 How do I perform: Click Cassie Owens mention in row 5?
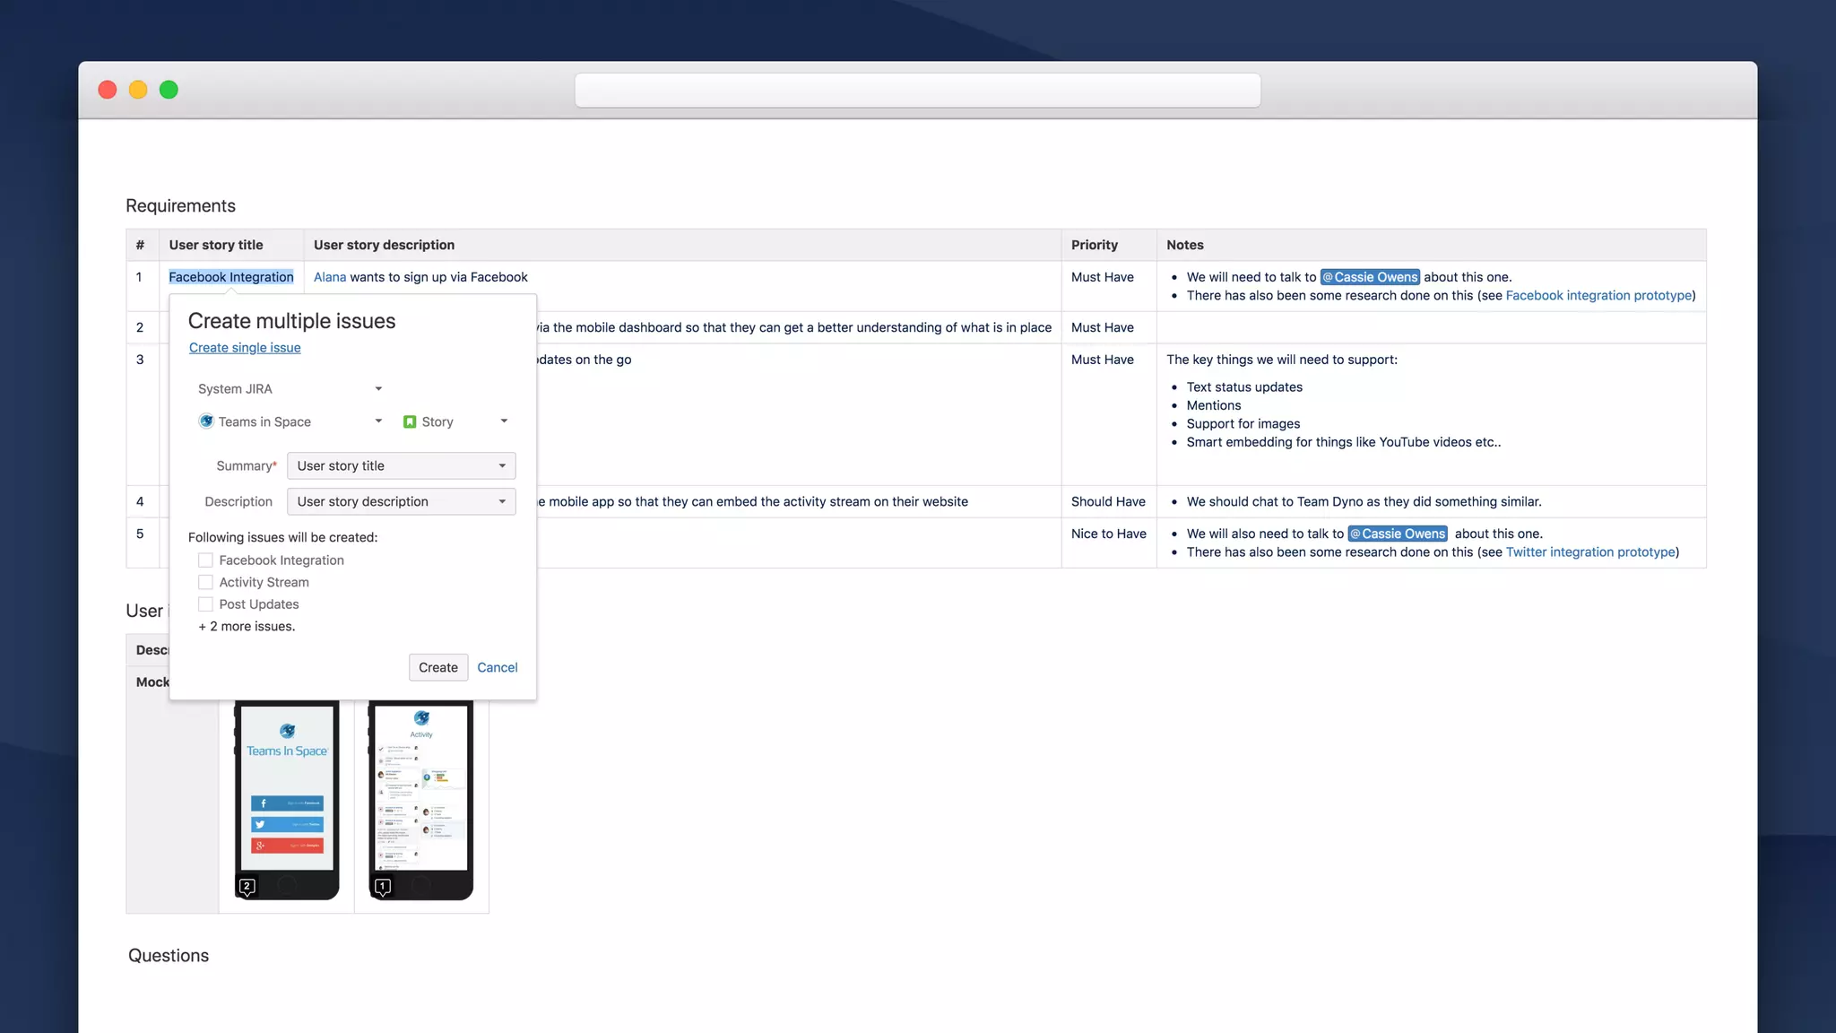(x=1398, y=534)
